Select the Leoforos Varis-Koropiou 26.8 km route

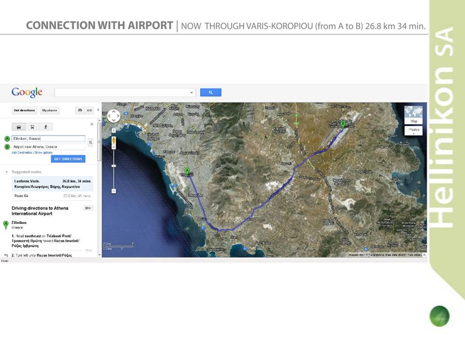[x=52, y=184]
